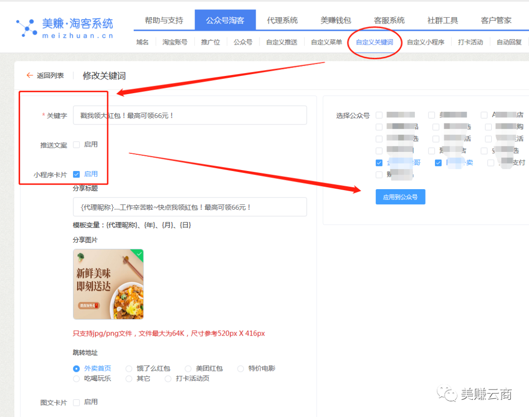Switch to the 代理系统 tab
The width and height of the screenshot is (529, 417).
[282, 20]
